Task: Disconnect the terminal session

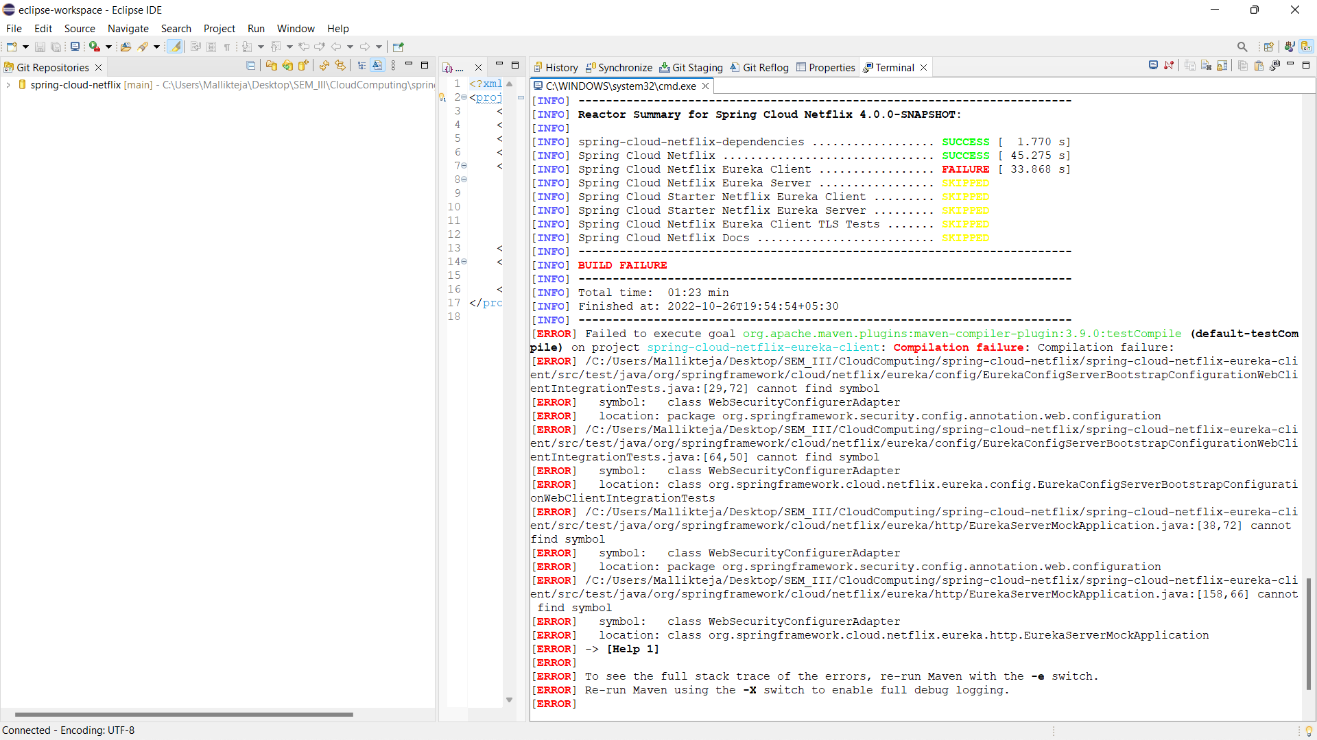Action: click(1169, 66)
